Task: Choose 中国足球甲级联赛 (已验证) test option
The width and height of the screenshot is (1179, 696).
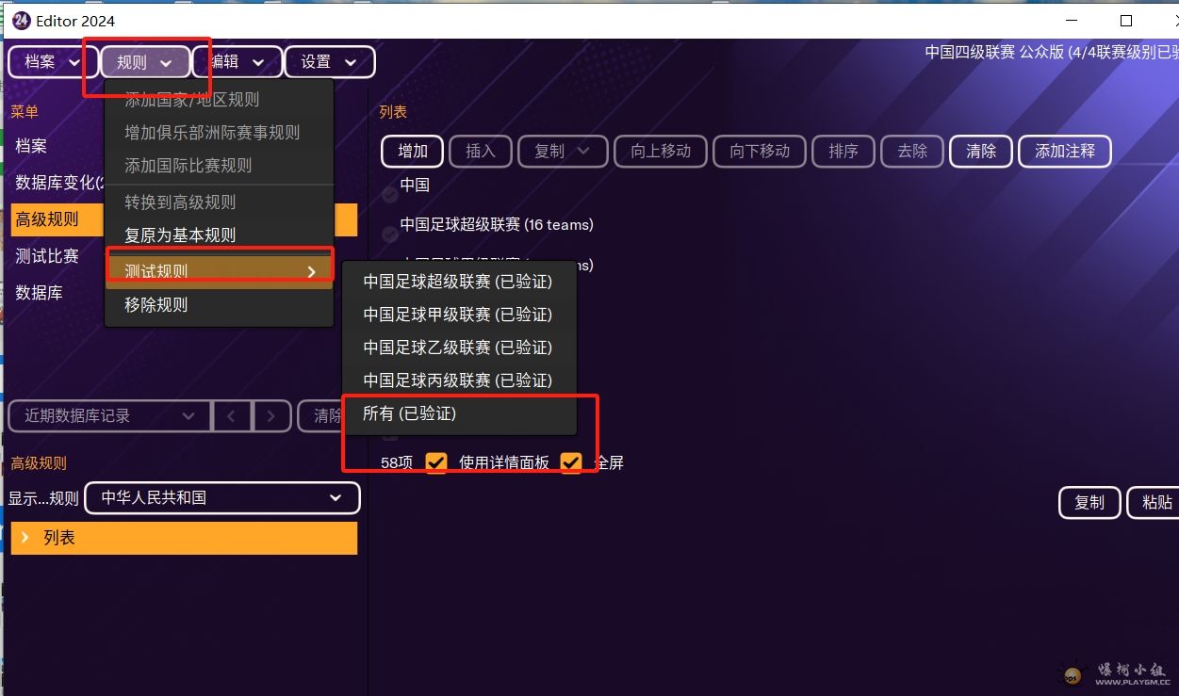Action: (458, 315)
